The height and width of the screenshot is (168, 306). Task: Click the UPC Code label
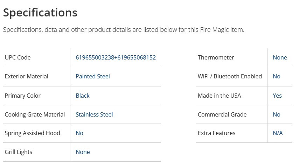point(18,57)
